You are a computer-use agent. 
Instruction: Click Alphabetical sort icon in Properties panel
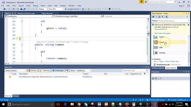tap(156, 78)
